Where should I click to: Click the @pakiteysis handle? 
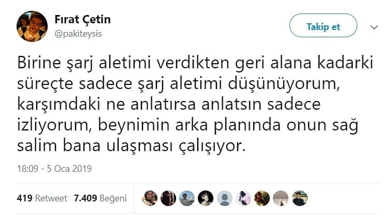click(78, 34)
